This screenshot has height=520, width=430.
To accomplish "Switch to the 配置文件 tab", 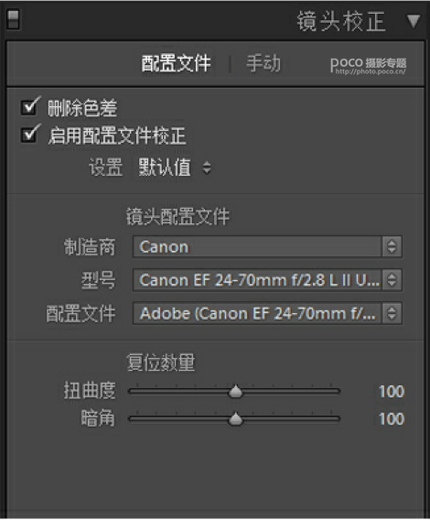I will tap(176, 64).
